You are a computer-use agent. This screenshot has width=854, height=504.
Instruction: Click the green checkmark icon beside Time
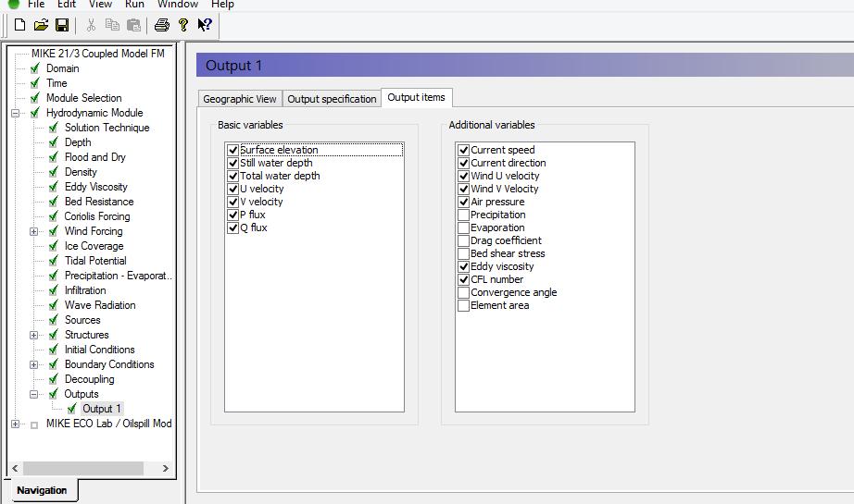pos(35,83)
